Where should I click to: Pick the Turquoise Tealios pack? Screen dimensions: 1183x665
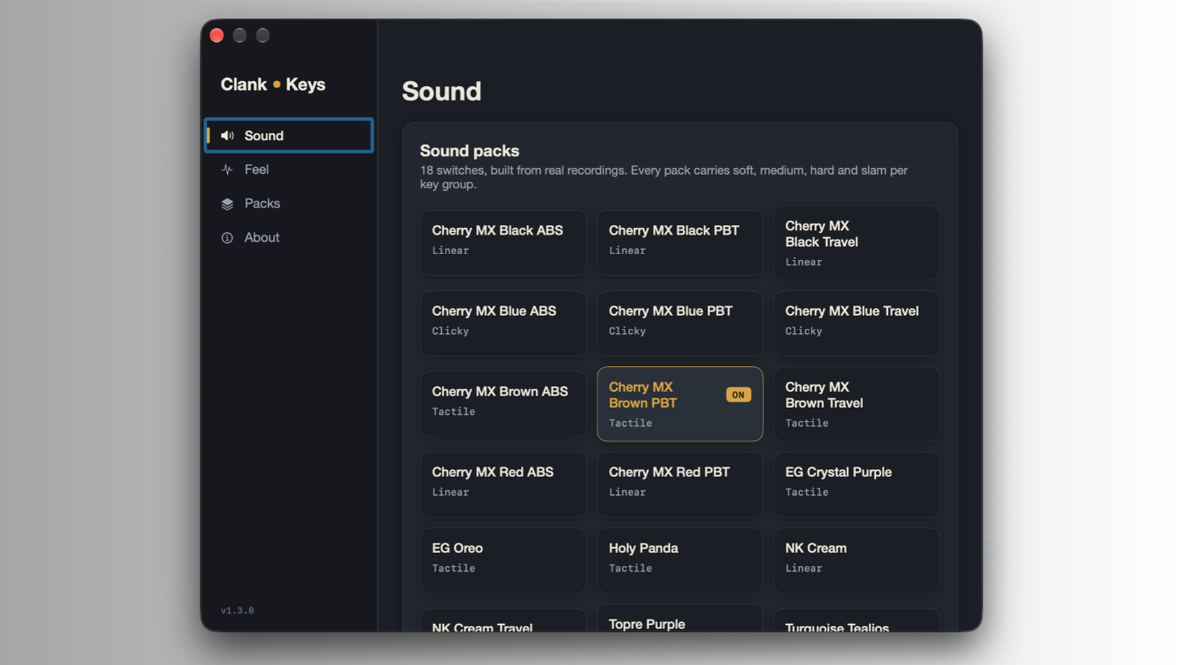[857, 621]
